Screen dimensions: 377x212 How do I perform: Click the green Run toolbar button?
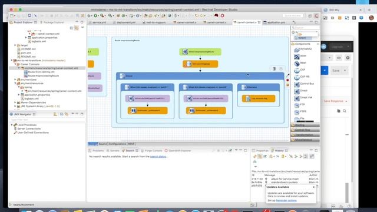[x=95, y=16]
